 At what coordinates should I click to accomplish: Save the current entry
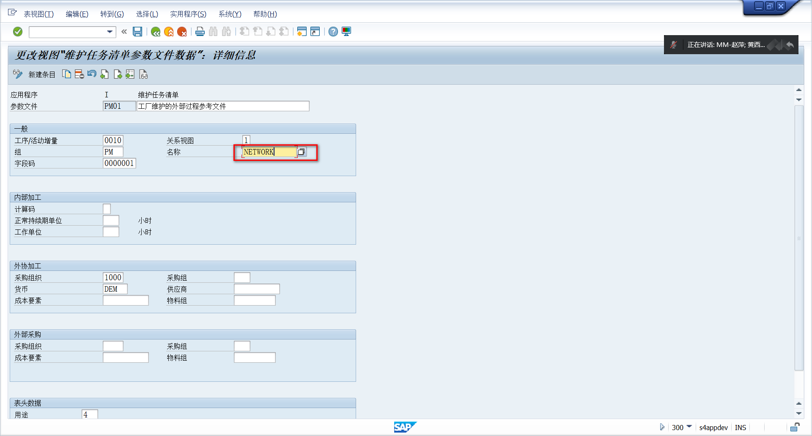tap(137, 31)
